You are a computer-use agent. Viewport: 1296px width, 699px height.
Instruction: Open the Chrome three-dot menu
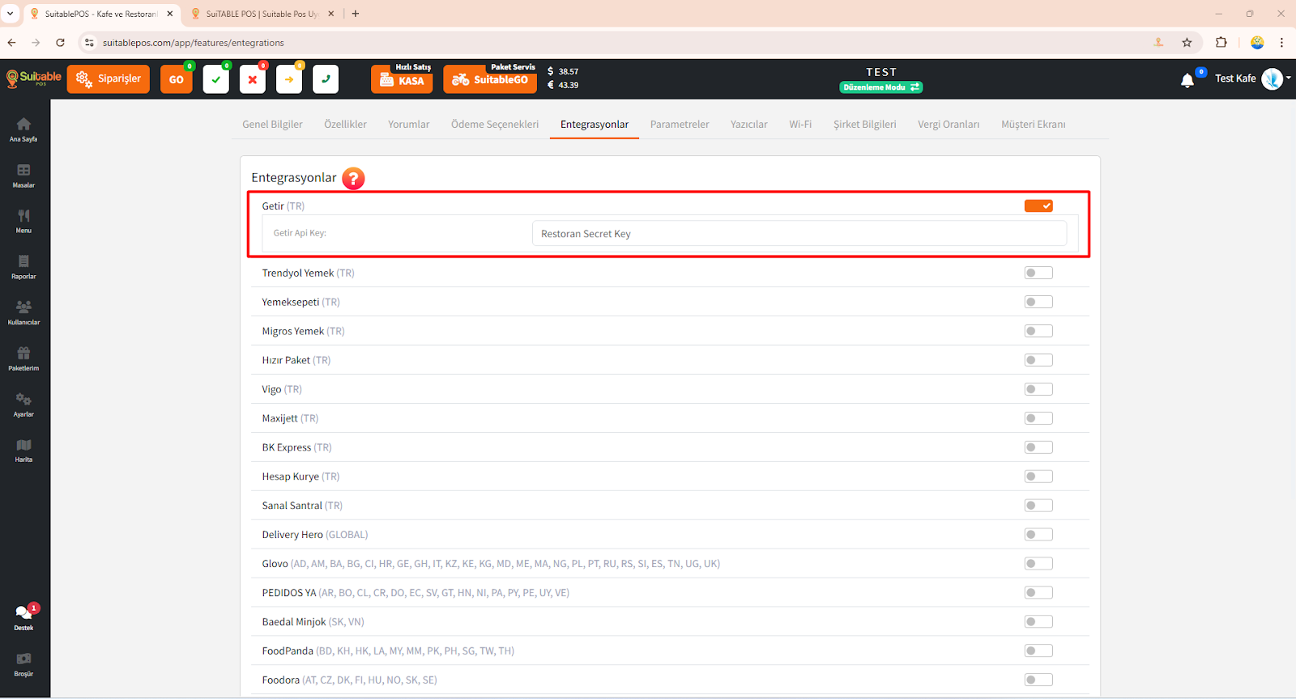[x=1281, y=42]
